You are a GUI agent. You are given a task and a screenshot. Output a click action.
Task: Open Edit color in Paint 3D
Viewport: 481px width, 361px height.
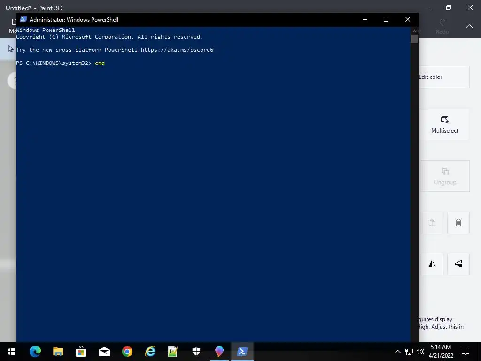(x=444, y=77)
